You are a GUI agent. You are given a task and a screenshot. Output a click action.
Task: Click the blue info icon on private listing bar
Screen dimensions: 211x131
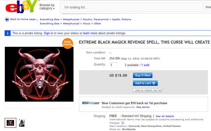pyautogui.click(x=7, y=33)
